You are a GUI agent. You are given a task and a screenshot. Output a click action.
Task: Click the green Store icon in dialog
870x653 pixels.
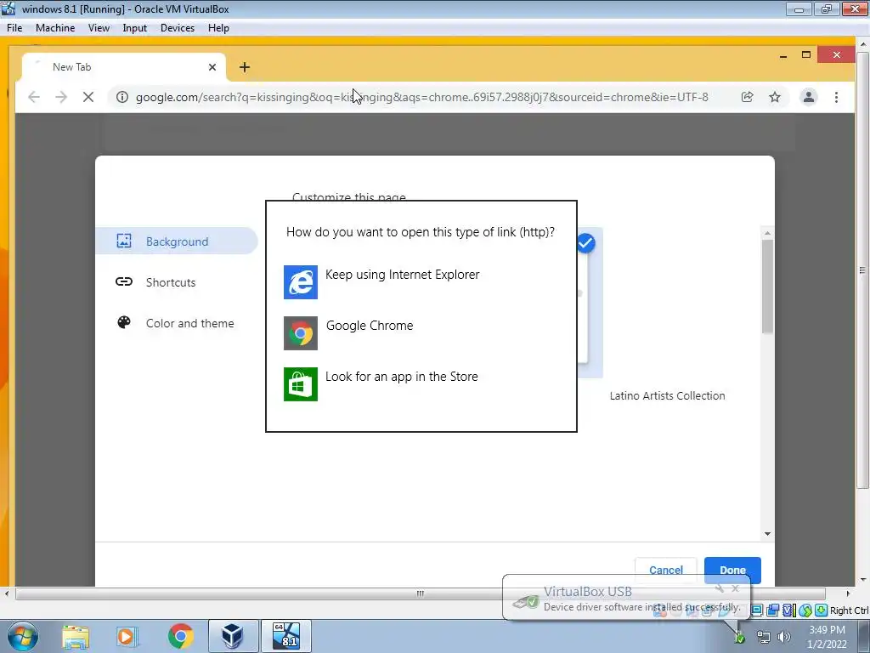coord(301,384)
